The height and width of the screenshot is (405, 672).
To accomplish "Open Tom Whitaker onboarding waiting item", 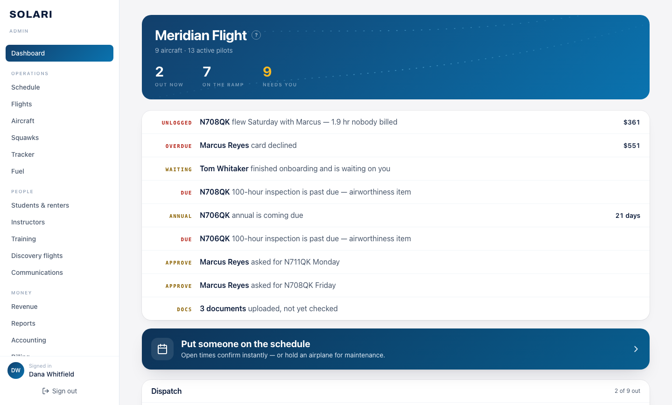I will tap(396, 169).
